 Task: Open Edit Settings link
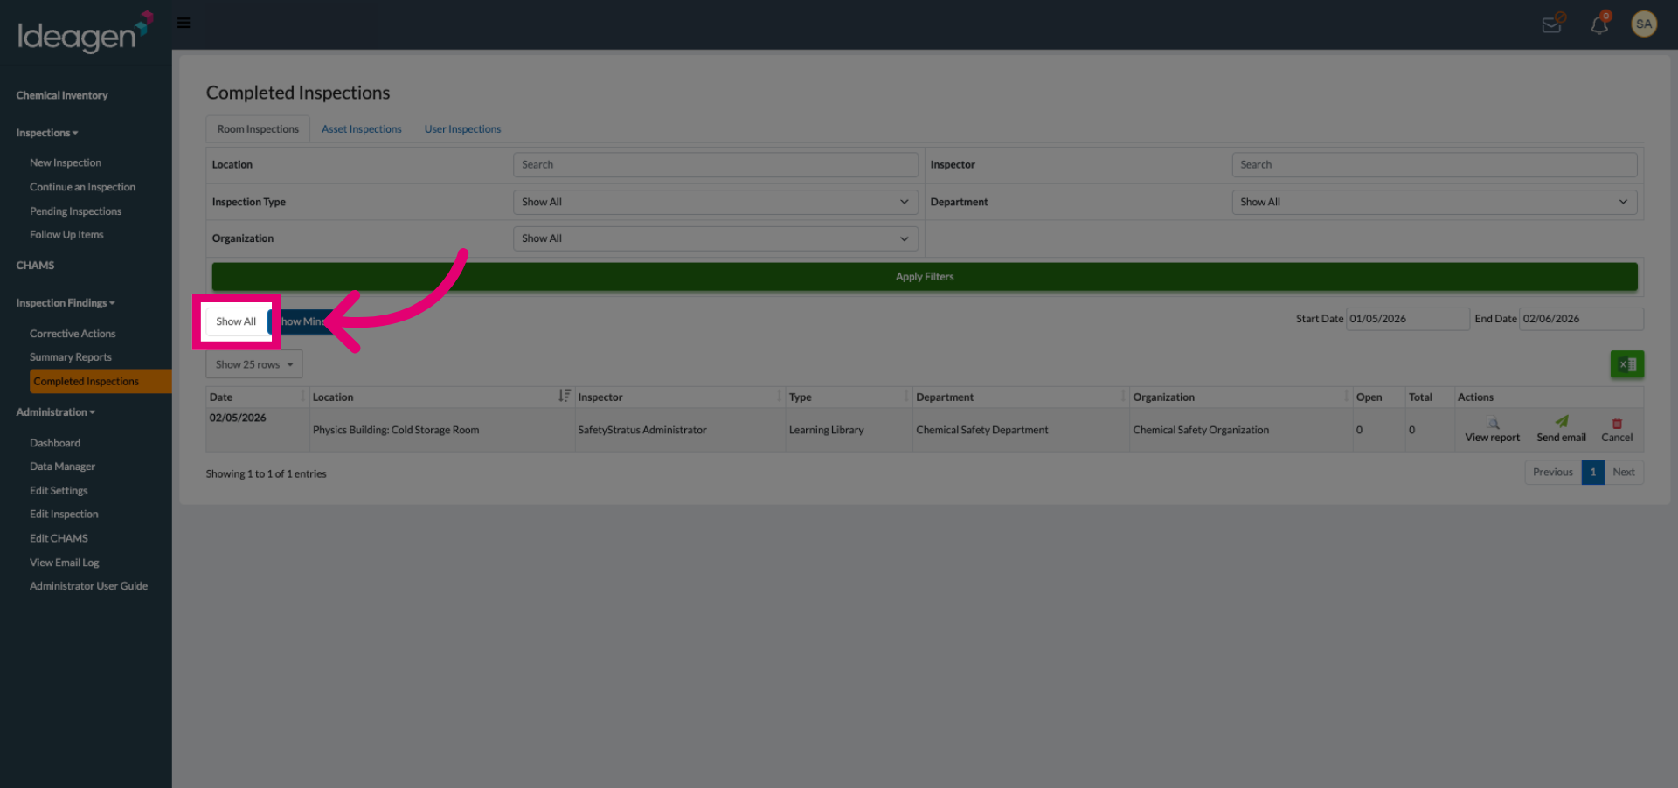click(x=59, y=491)
